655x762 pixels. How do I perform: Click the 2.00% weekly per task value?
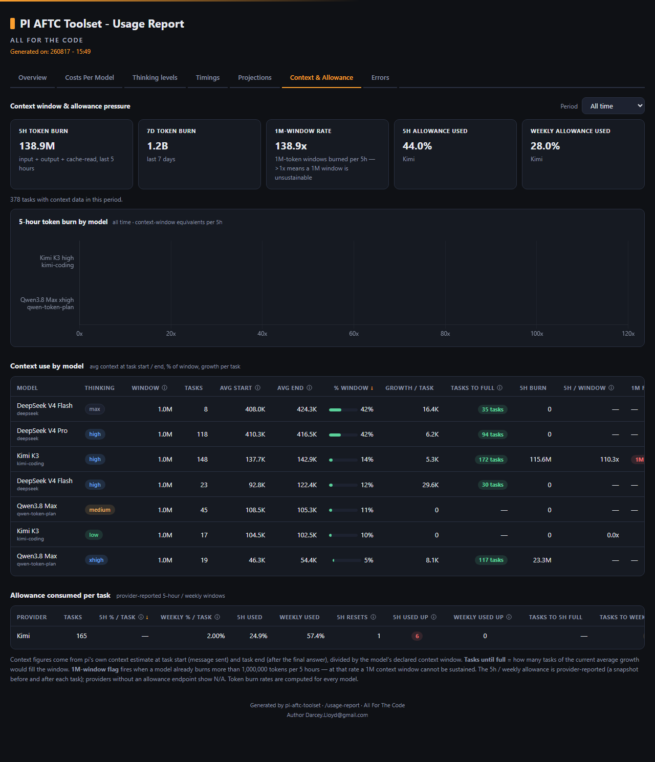(216, 636)
